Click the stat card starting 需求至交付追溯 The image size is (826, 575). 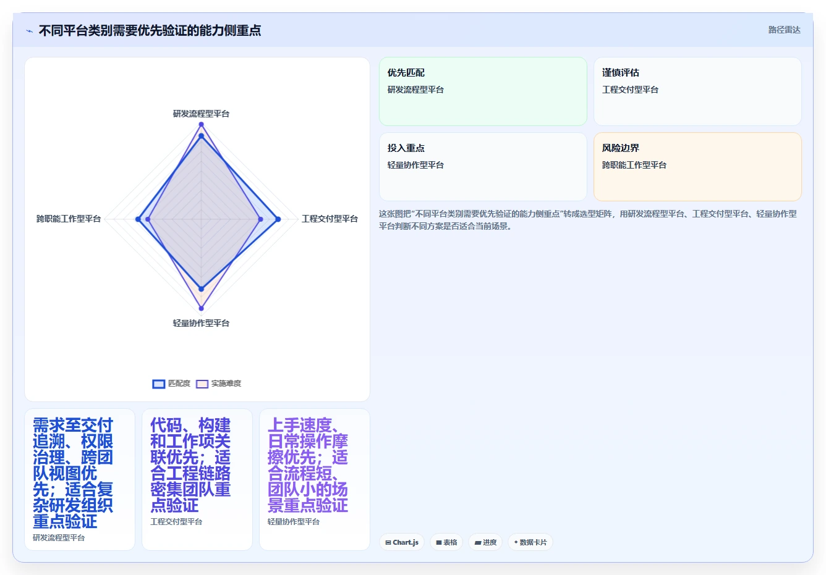tap(80, 479)
